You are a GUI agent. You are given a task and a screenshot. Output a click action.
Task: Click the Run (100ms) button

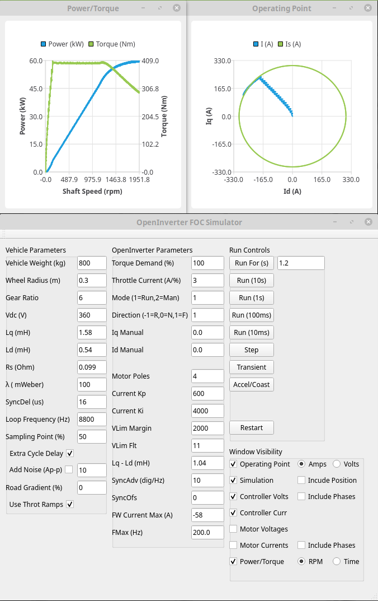tap(252, 315)
